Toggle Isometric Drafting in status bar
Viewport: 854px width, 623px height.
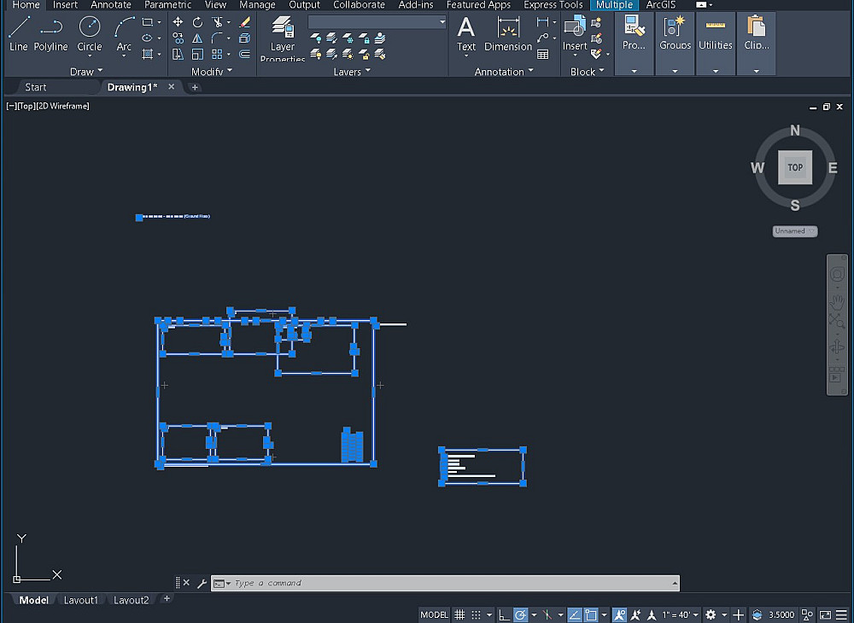click(547, 614)
